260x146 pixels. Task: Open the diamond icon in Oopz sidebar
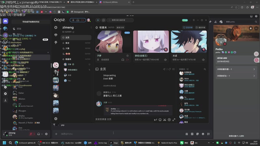click(56, 35)
